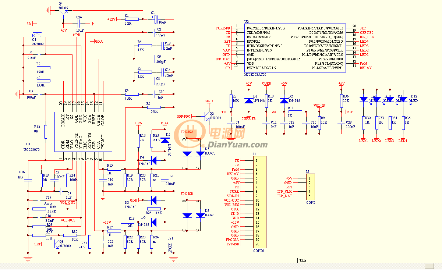Click the OFF-PFC net label near Q2
This screenshot has width=442, height=270.
pos(183,116)
